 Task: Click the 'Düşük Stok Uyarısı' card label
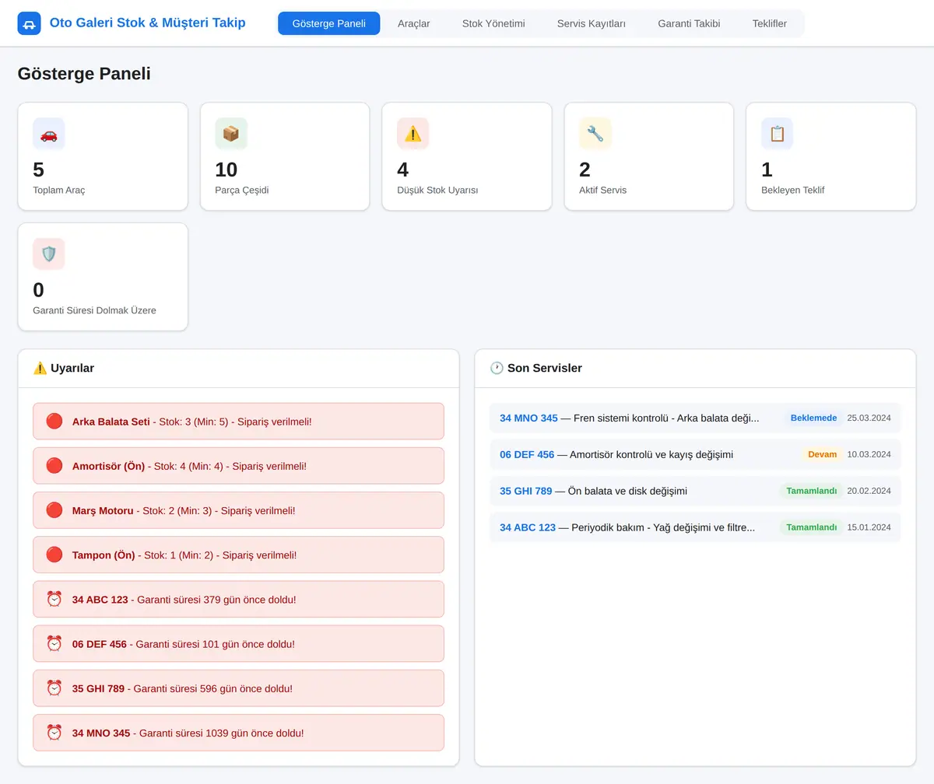[437, 190]
